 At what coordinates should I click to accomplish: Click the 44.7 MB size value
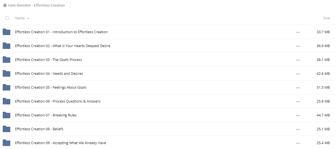coord(323,115)
